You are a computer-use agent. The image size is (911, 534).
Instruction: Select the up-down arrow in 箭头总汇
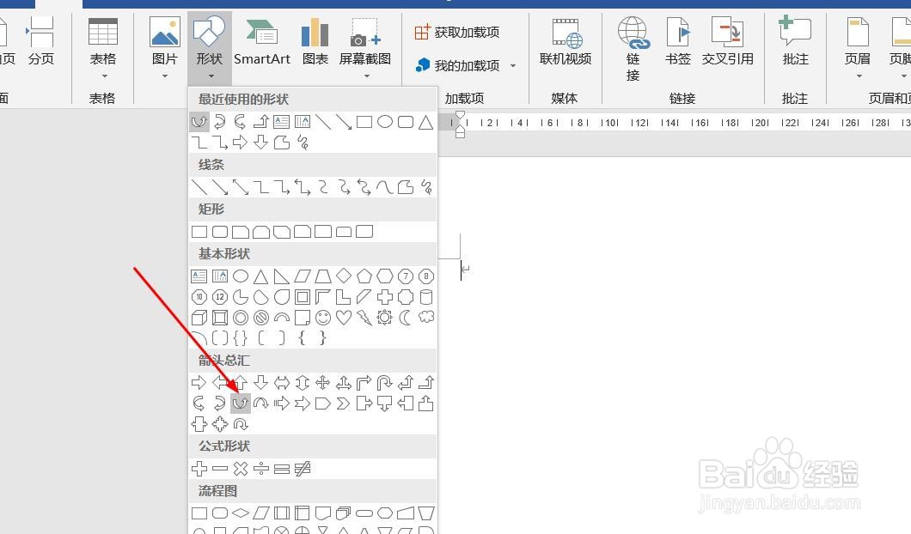point(303,383)
